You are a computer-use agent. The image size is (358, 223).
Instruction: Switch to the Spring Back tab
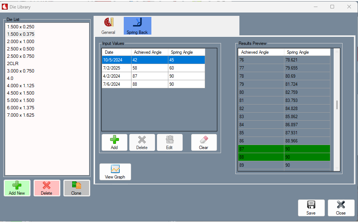137,26
